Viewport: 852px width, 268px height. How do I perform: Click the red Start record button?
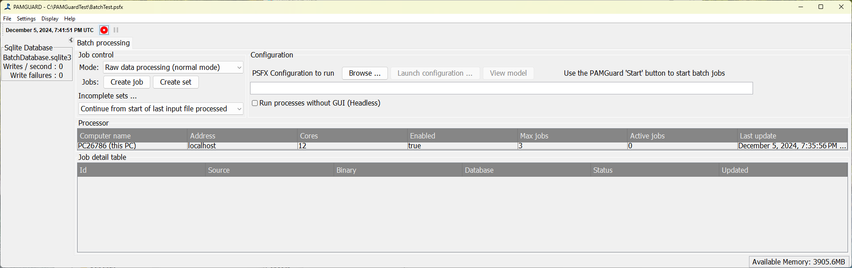click(x=104, y=30)
